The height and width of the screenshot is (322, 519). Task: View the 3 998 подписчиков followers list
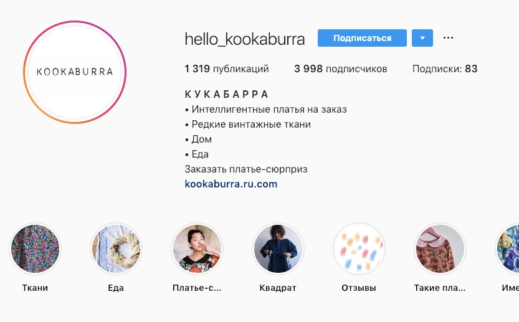click(x=341, y=69)
